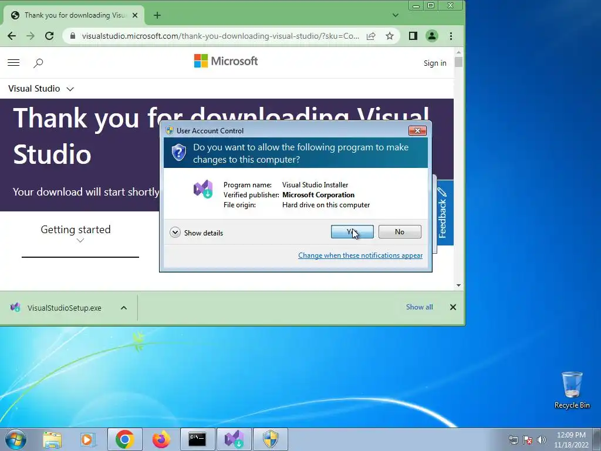
Task: Open the Command Prompt taskbar icon
Action: click(x=197, y=439)
